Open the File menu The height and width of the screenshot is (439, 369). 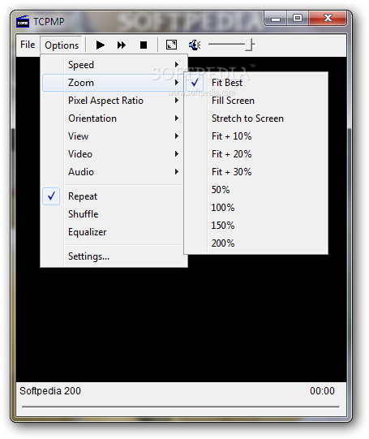[x=28, y=45]
